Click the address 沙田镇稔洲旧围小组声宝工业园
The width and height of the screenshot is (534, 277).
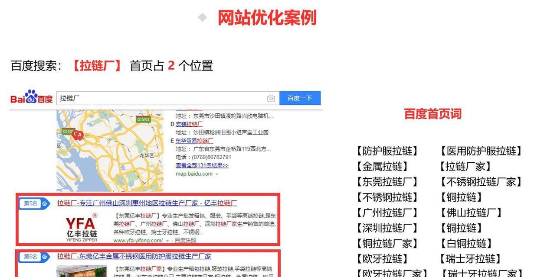pyautogui.click(x=231, y=132)
